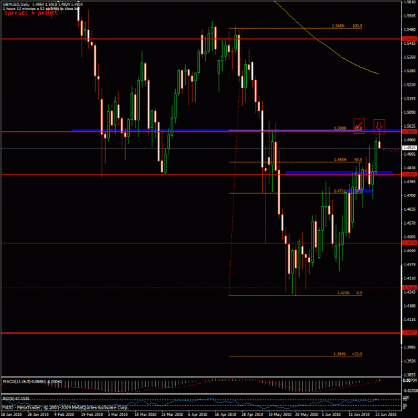The height and width of the screenshot is (418, 418).
Task: Select the long blue rectangle at 1.5008 level
Action: [x=237, y=130]
